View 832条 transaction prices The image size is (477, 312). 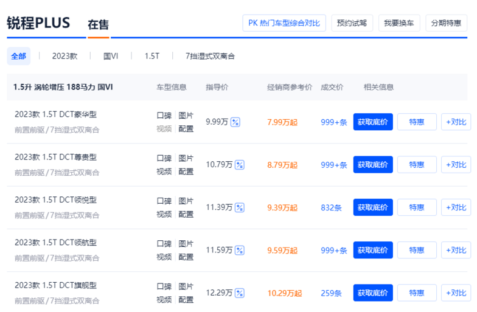click(x=331, y=208)
